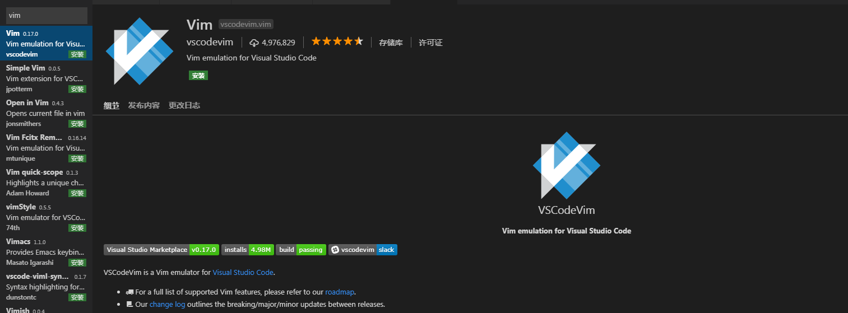The height and width of the screenshot is (313, 848).
Task: Open the change log link
Action: click(x=167, y=305)
